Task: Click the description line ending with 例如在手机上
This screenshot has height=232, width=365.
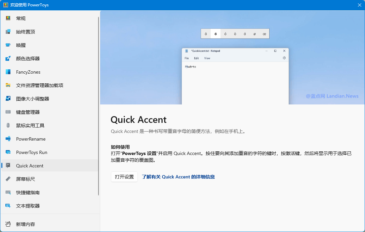Action: (178, 132)
